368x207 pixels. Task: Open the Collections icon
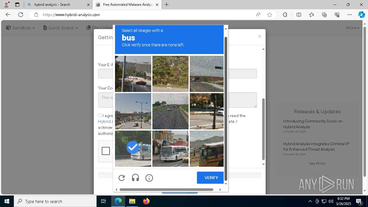coord(324,15)
